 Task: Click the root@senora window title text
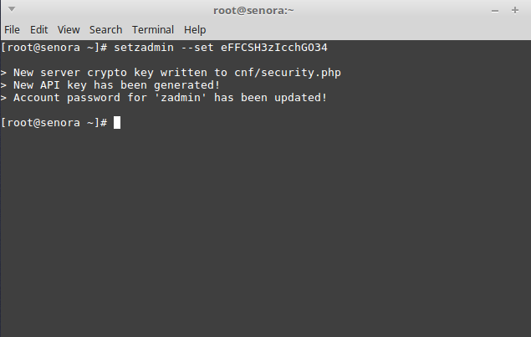click(x=253, y=11)
